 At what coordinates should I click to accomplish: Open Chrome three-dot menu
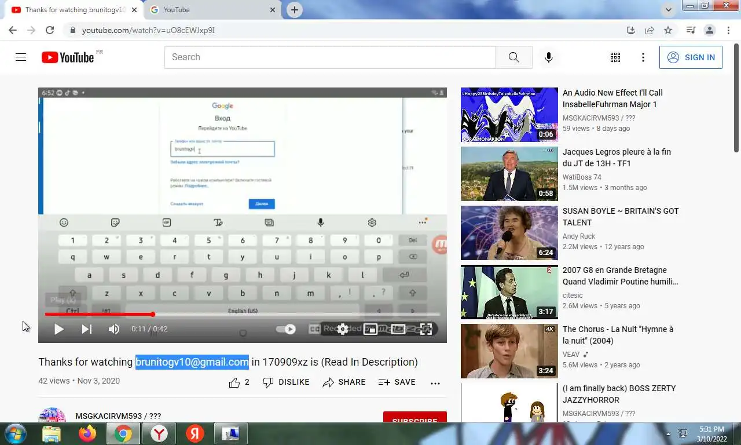tap(728, 30)
